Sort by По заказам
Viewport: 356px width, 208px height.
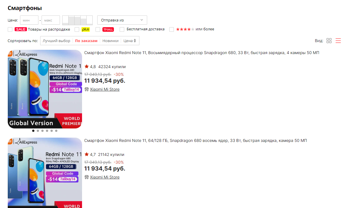pos(86,41)
